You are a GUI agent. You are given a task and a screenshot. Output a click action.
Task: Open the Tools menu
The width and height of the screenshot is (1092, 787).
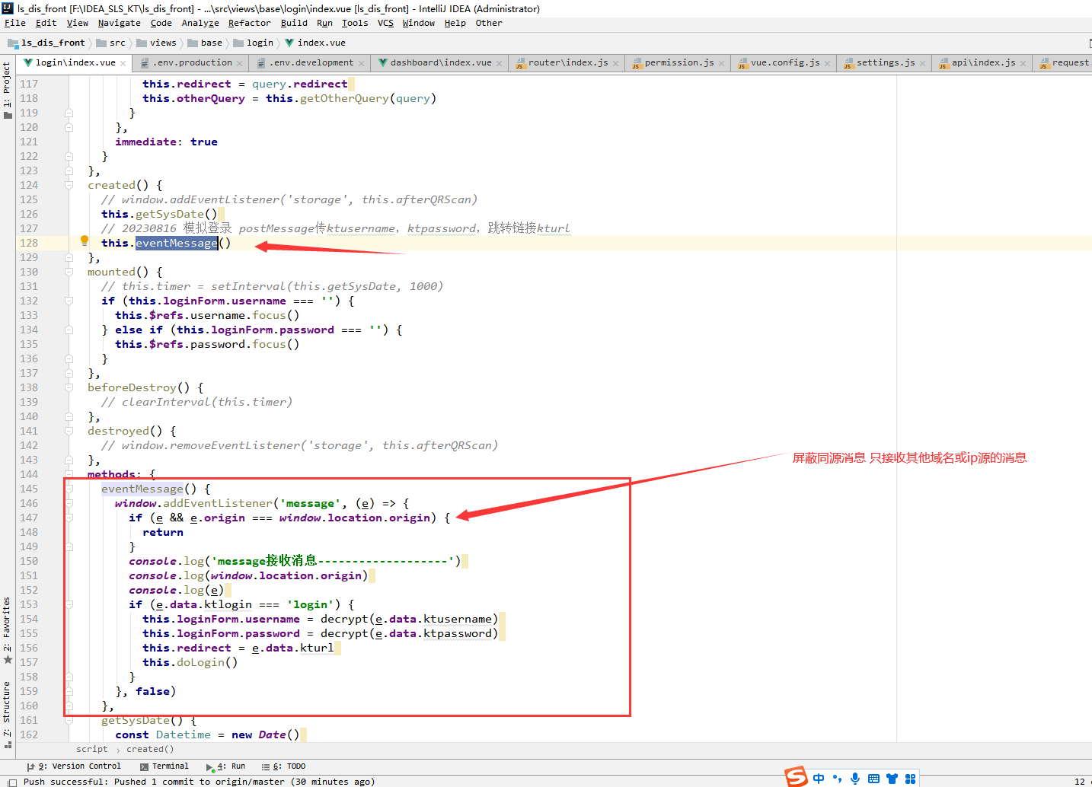355,23
